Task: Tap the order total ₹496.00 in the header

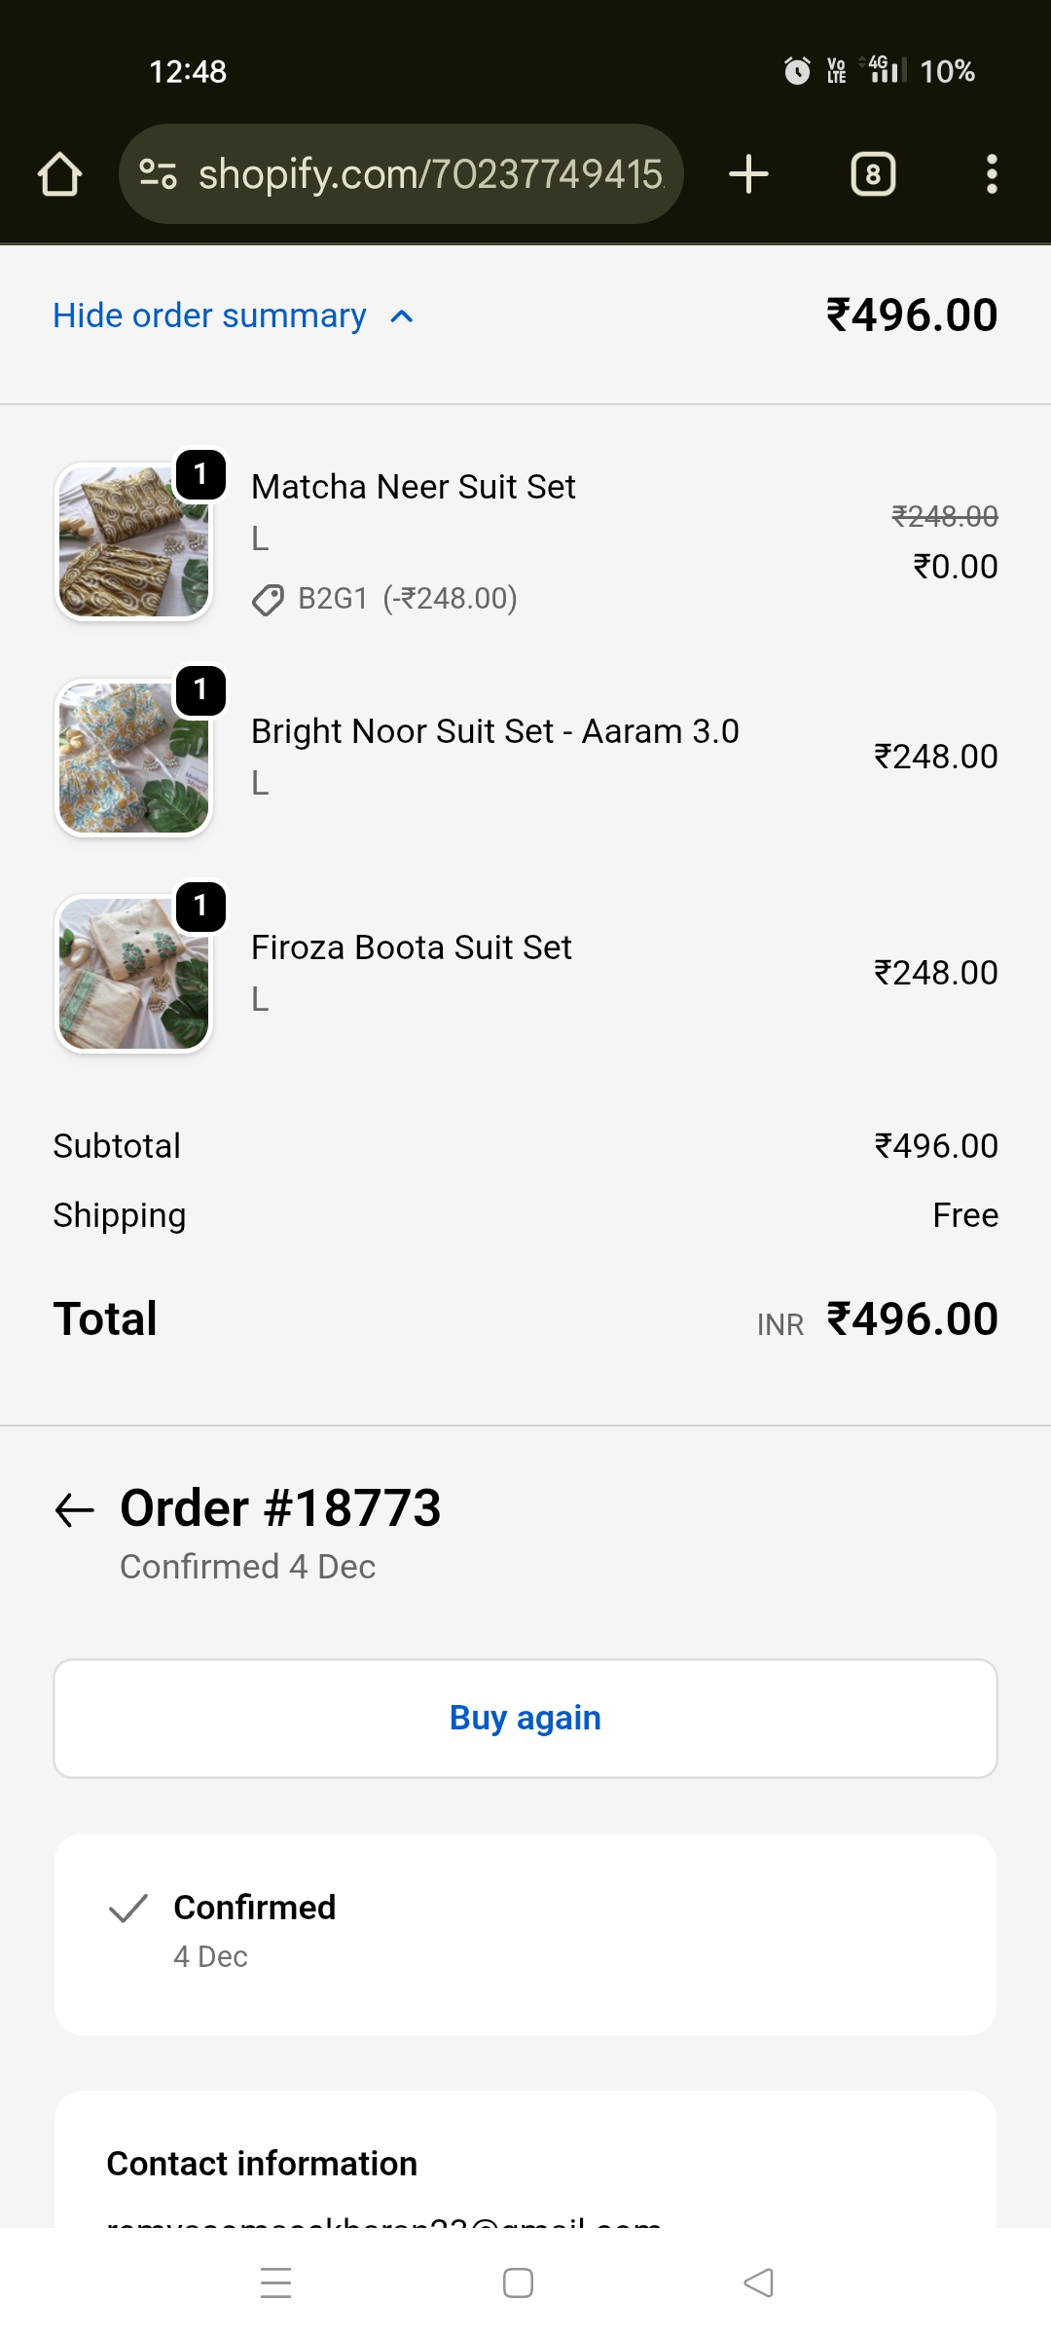Action: (x=911, y=315)
